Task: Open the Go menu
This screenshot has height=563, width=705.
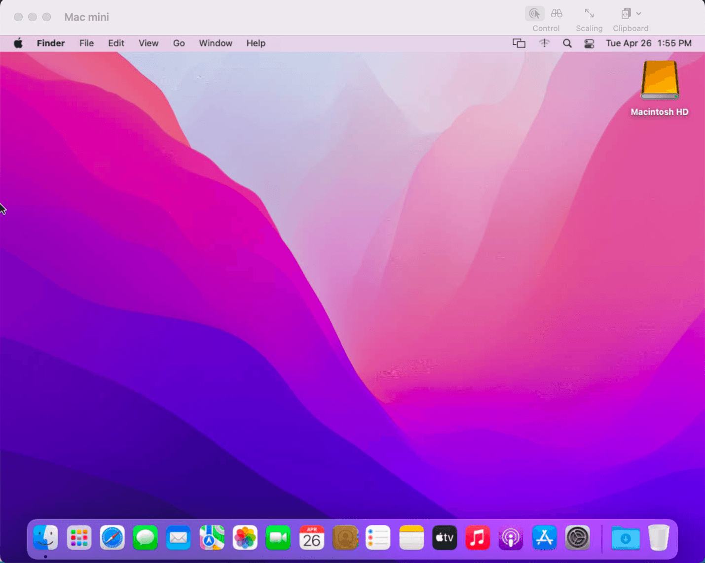Action: 179,43
